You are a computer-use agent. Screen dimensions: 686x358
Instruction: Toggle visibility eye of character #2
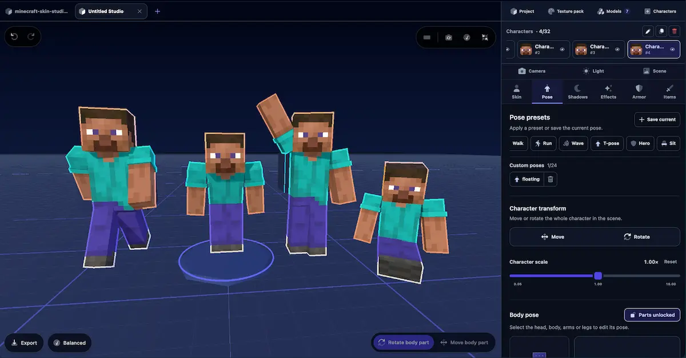click(x=562, y=50)
